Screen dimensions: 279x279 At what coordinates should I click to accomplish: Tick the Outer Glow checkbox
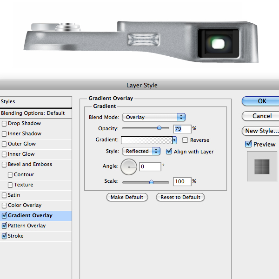[4, 144]
